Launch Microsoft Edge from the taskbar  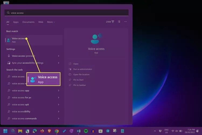click(34, 131)
